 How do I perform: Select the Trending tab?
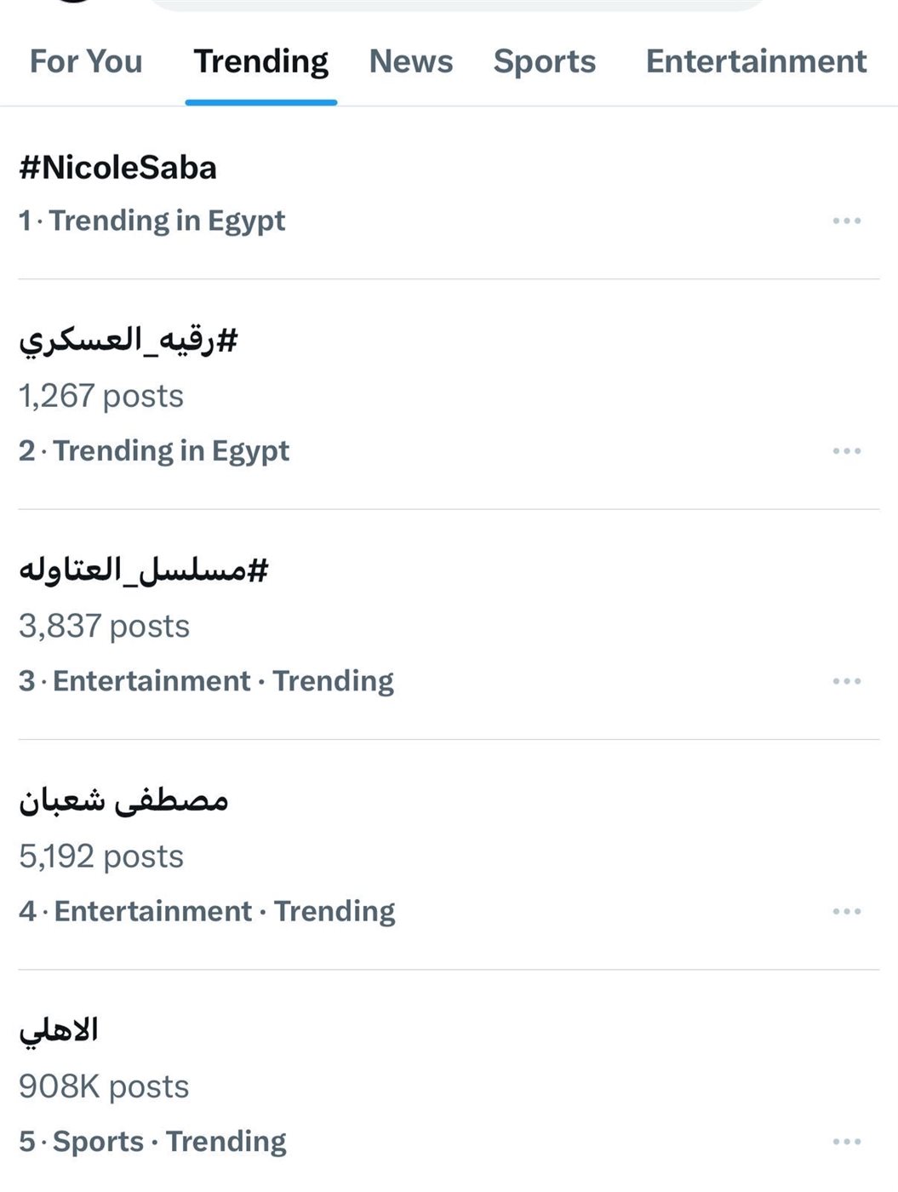pyautogui.click(x=260, y=61)
